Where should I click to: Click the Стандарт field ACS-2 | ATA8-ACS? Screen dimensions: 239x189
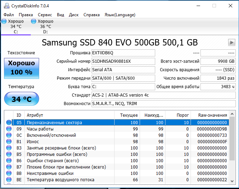164,95
